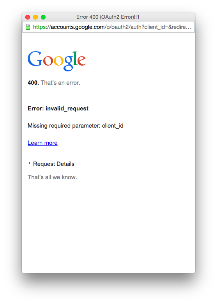Close the OAuth2 error window
Screen dimensions: 217x304
coord(28,17)
